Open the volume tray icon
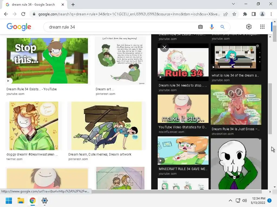The width and height of the screenshot is (277, 207). (x=245, y=201)
